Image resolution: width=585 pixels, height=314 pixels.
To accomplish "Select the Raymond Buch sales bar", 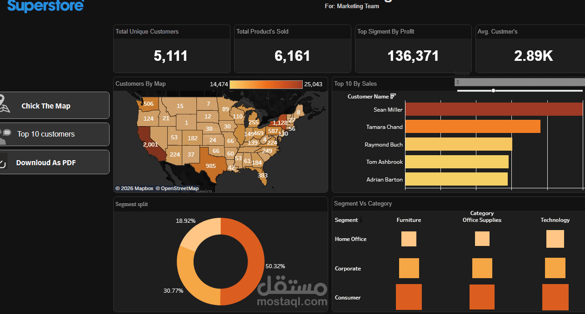I will [459, 144].
